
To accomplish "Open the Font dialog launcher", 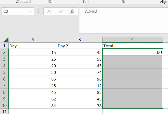I will pos(123,2).
